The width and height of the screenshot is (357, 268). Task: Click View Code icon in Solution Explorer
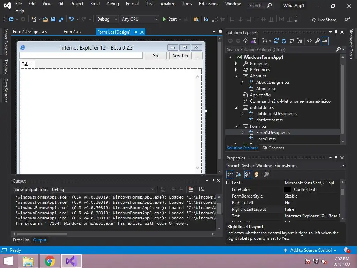tap(310, 41)
